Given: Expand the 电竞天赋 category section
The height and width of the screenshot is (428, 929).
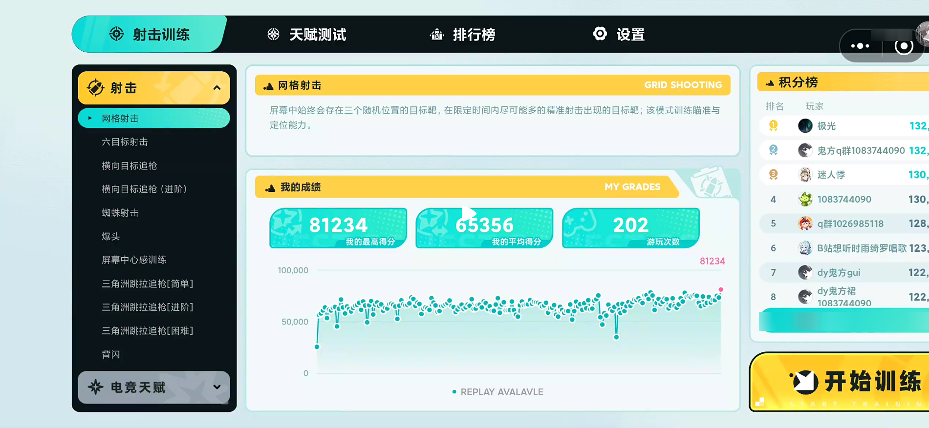Looking at the screenshot, I should point(217,387).
